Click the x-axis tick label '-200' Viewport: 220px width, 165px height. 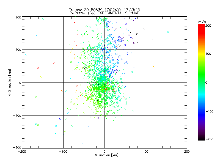(x=22, y=152)
